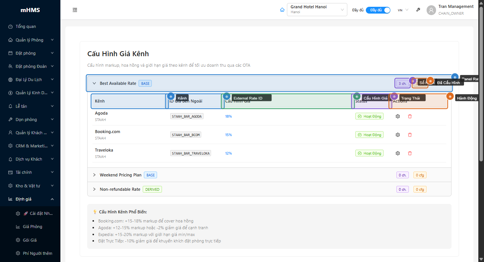Open the VN language selector
The image size is (484, 262).
[403, 10]
